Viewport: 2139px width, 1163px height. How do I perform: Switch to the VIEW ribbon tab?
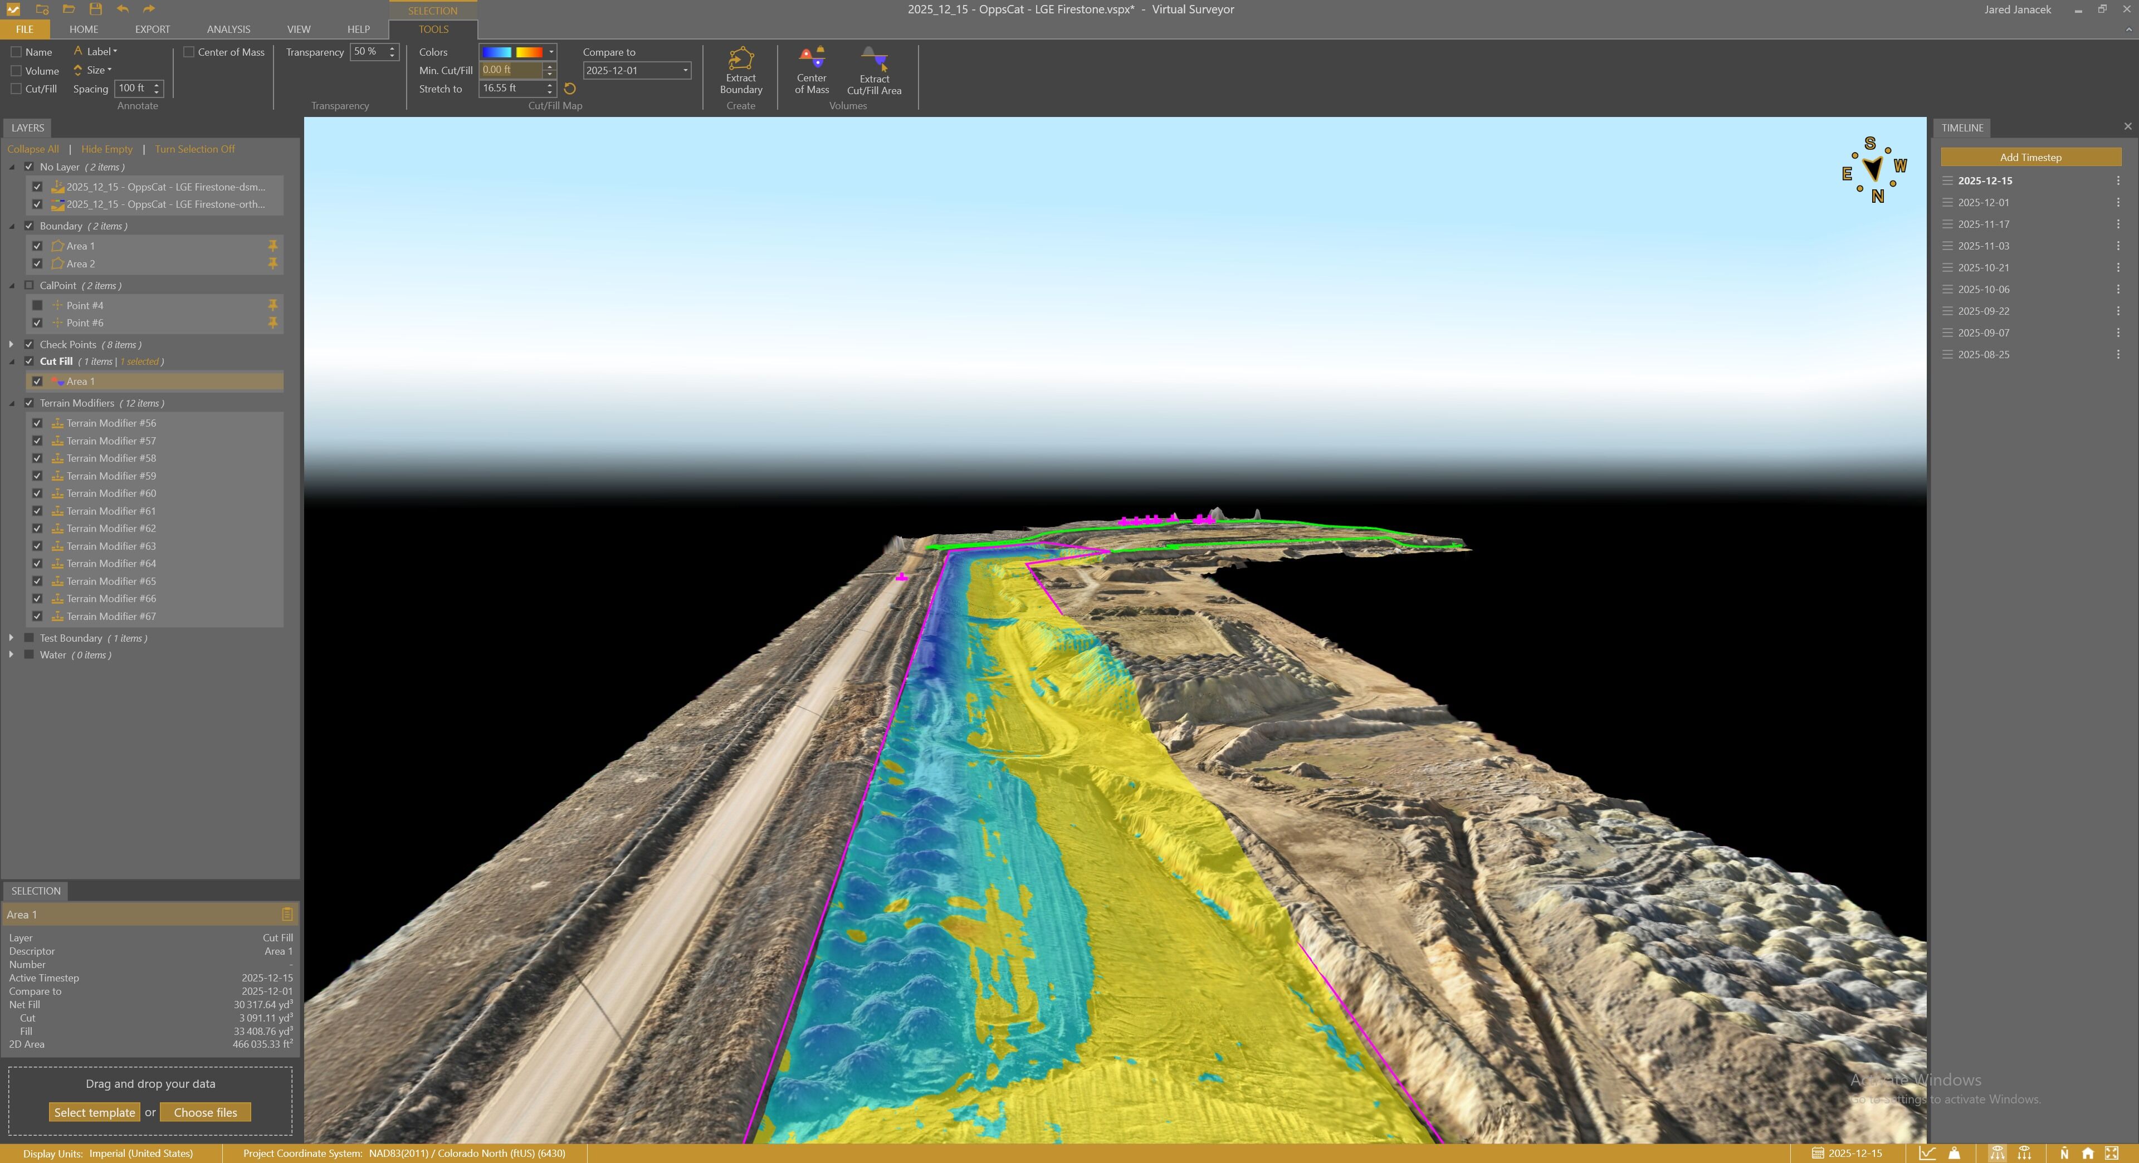point(299,29)
